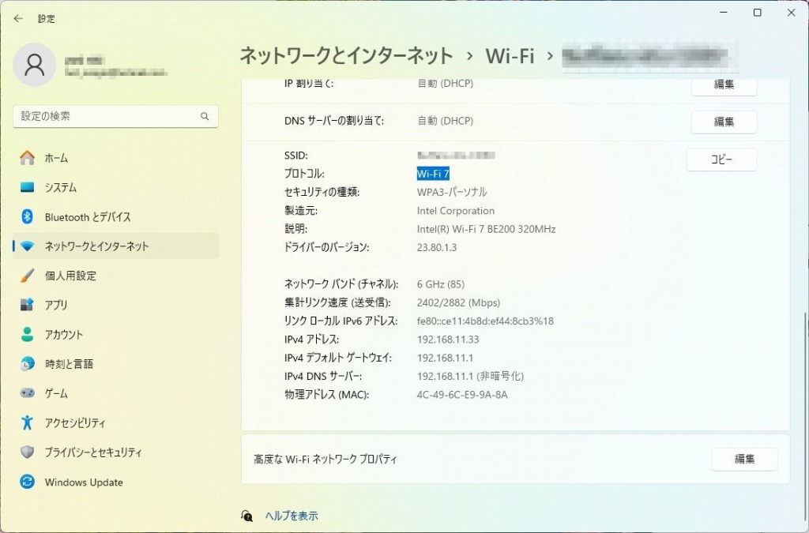Click the search magnifier icon
Viewport: 809px width, 533px height.
tap(205, 117)
